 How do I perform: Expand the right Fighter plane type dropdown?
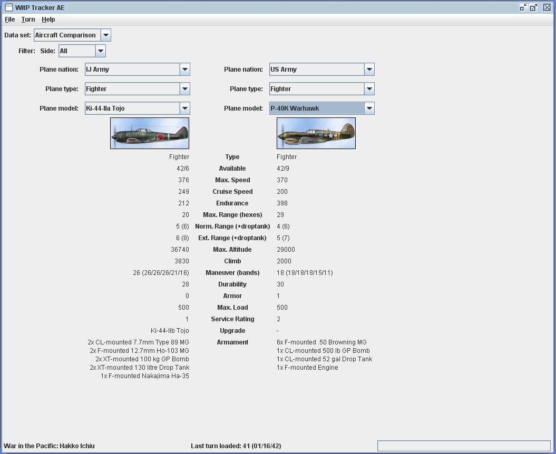322,88
